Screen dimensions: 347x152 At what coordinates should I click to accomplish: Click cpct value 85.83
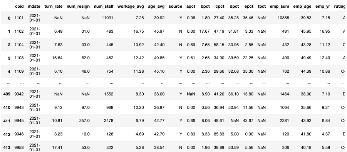(219, 134)
